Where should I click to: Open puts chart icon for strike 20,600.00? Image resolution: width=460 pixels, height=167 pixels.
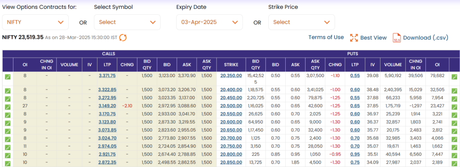(454, 123)
